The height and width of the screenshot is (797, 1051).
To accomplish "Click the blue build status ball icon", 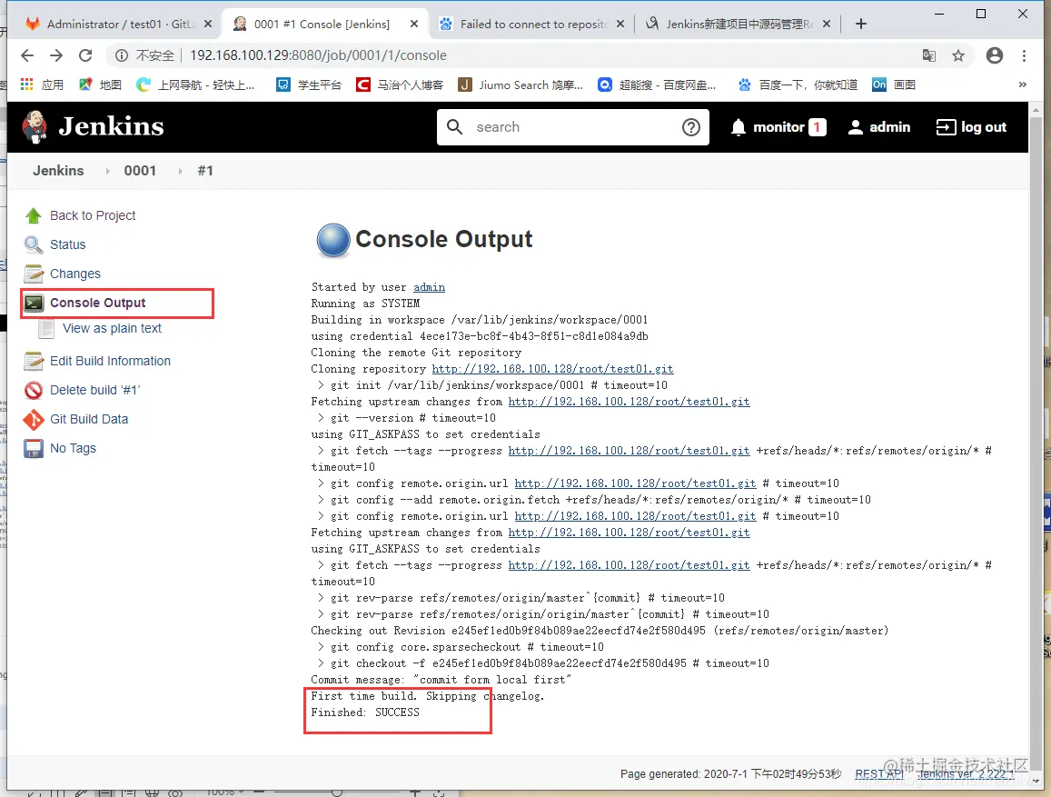I will (333, 240).
